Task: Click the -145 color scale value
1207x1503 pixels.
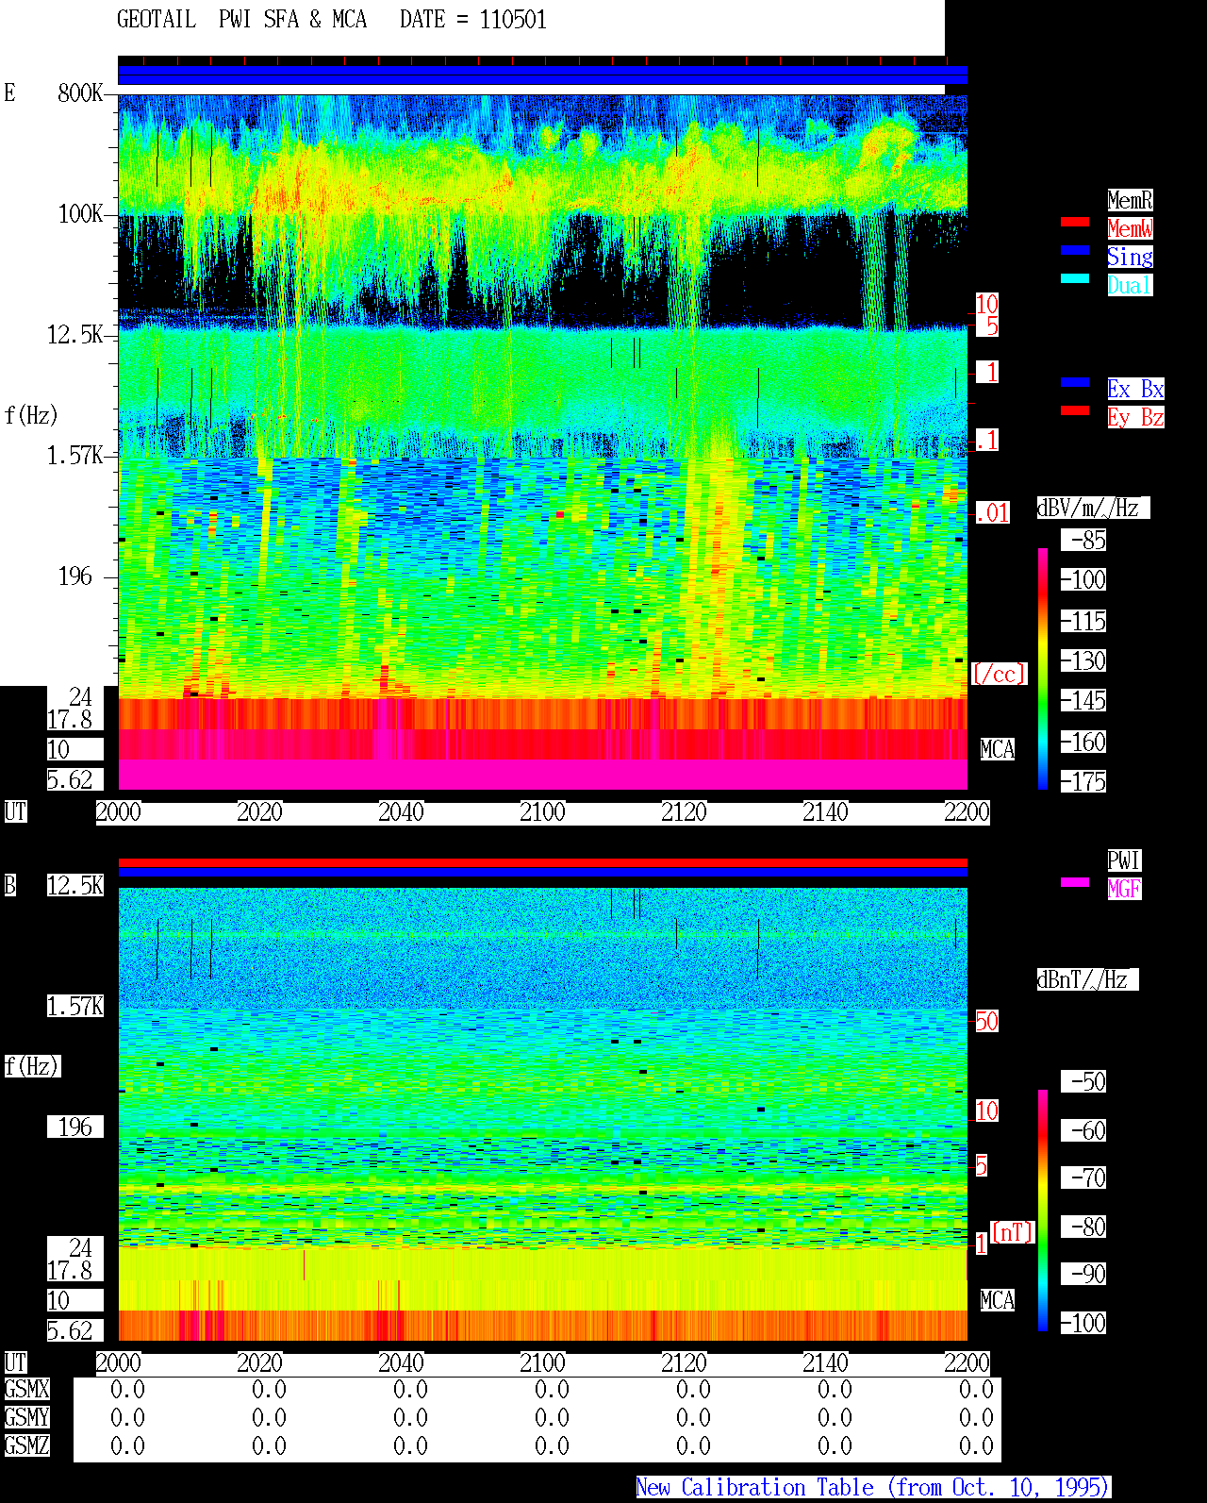Action: coord(1084,700)
